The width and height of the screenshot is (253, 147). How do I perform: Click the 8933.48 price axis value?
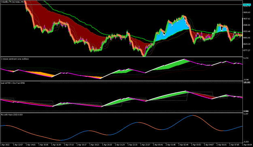pos(247,31)
